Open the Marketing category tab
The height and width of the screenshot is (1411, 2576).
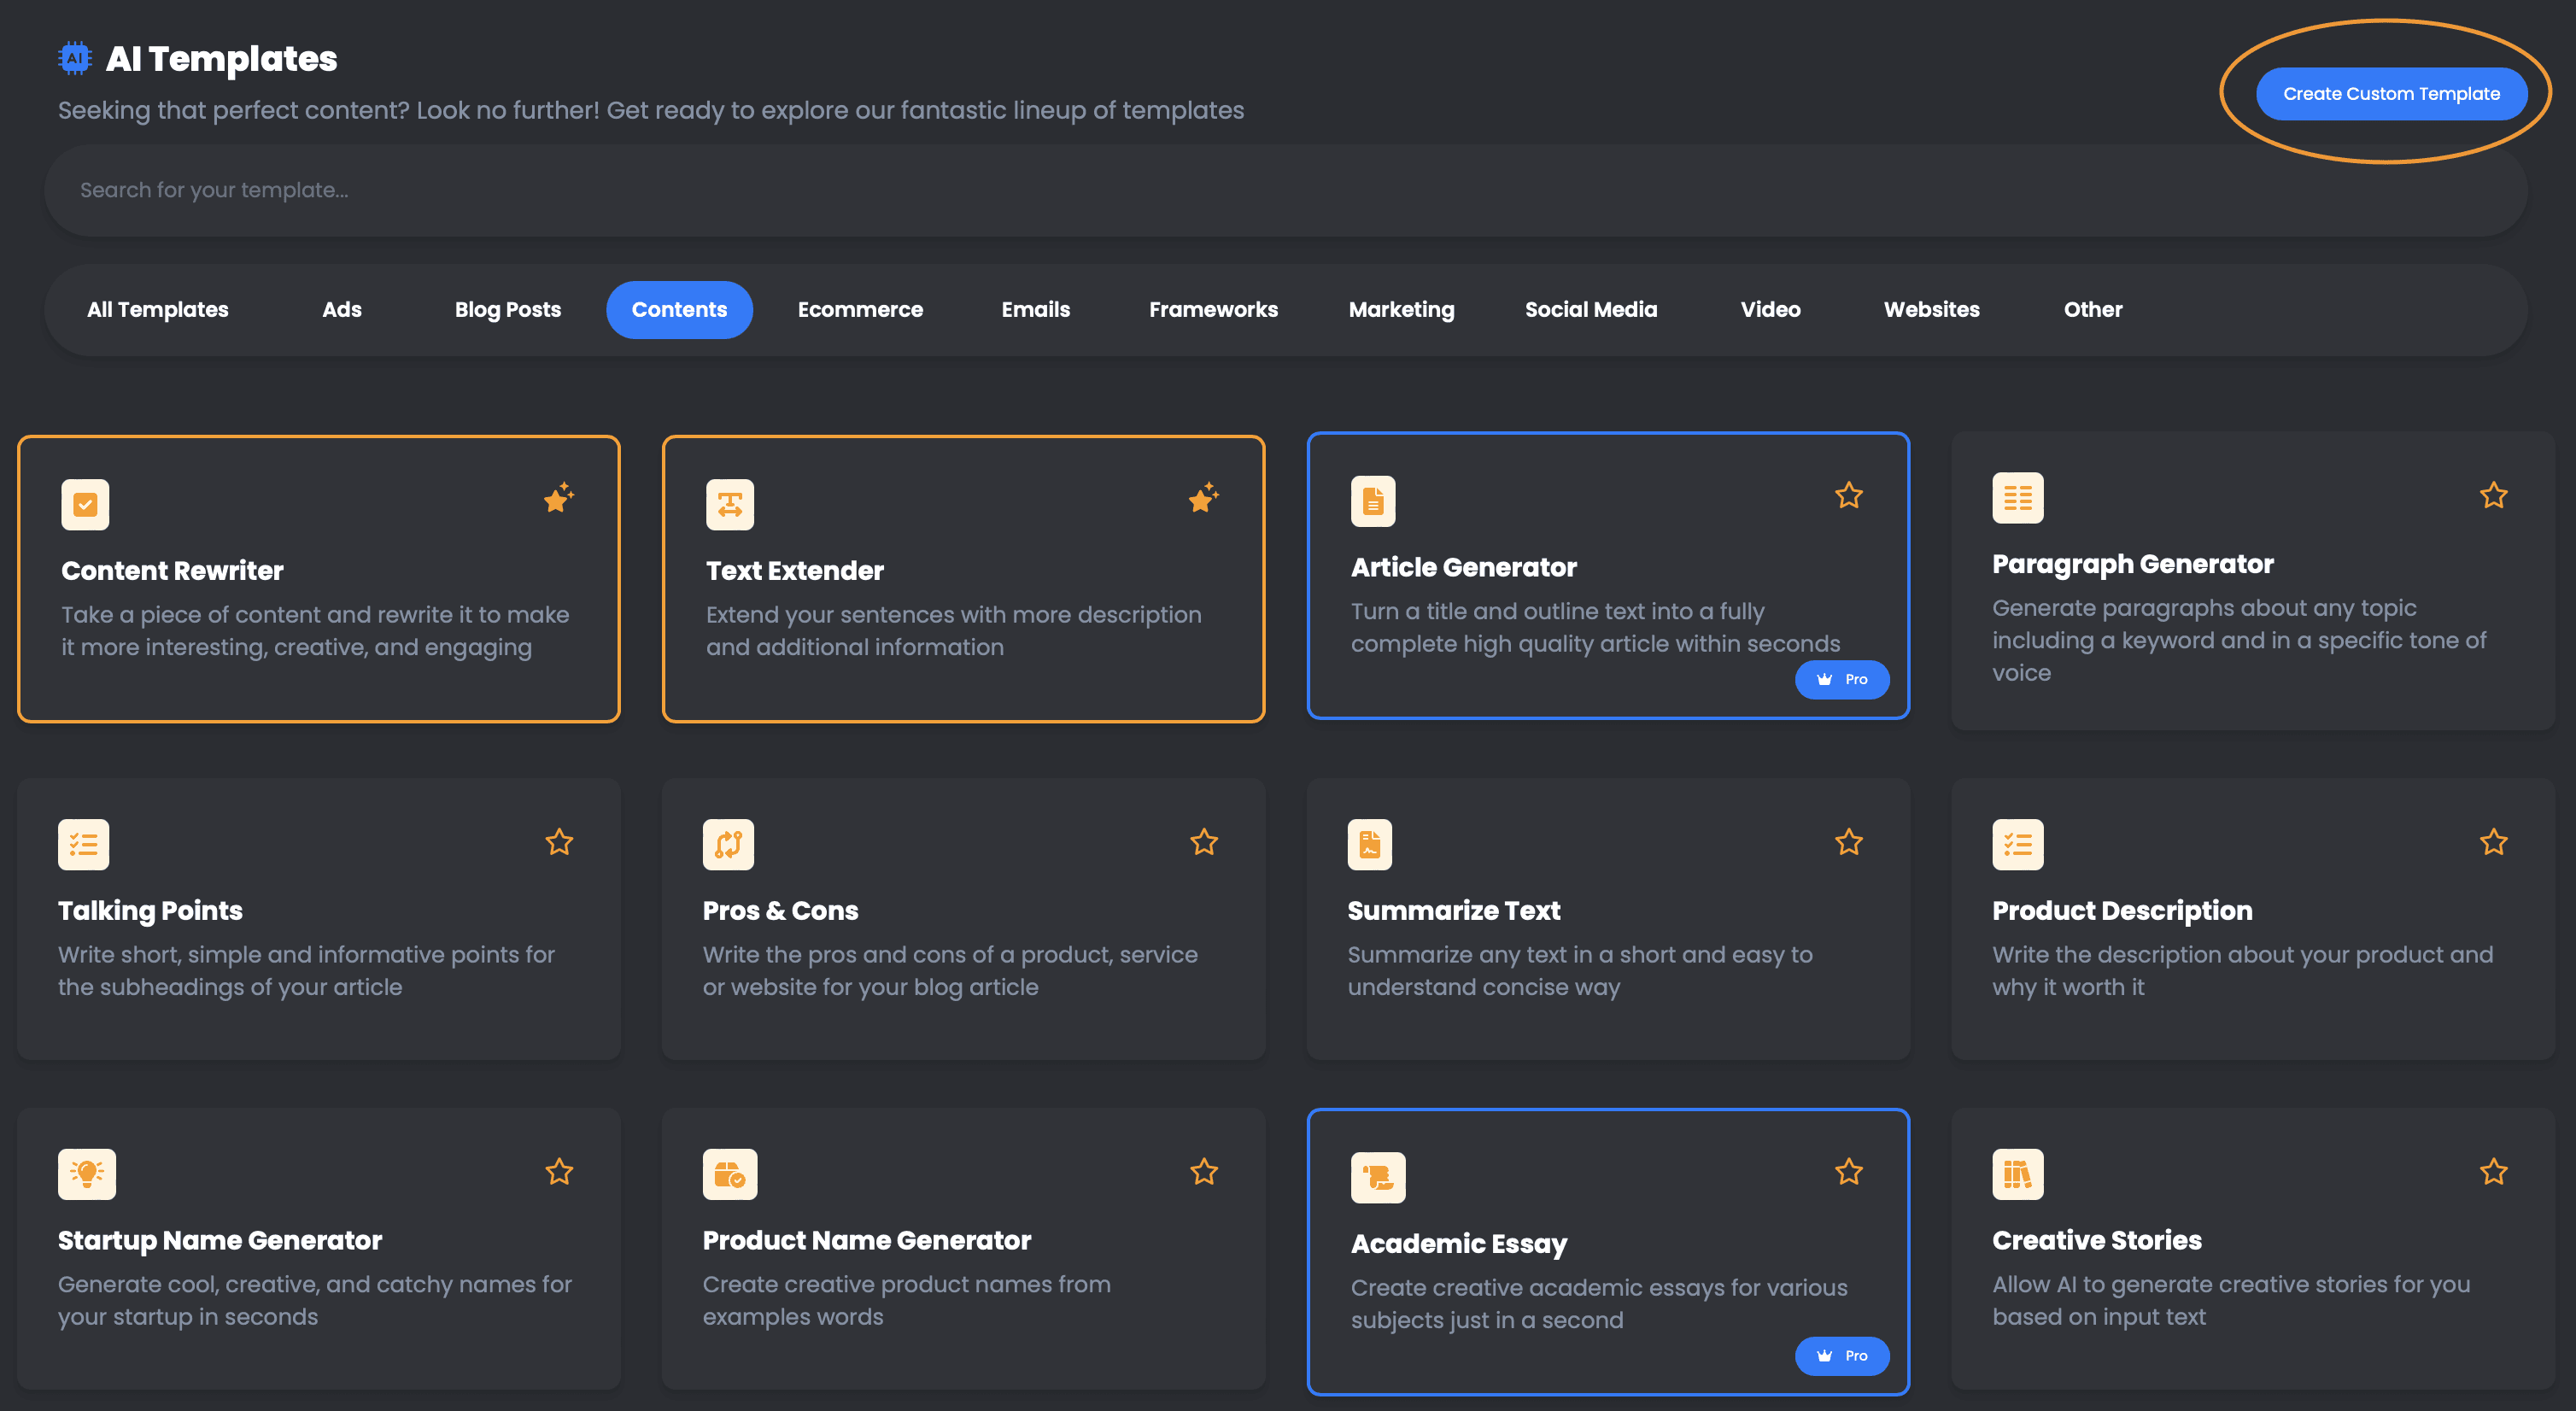1401,310
